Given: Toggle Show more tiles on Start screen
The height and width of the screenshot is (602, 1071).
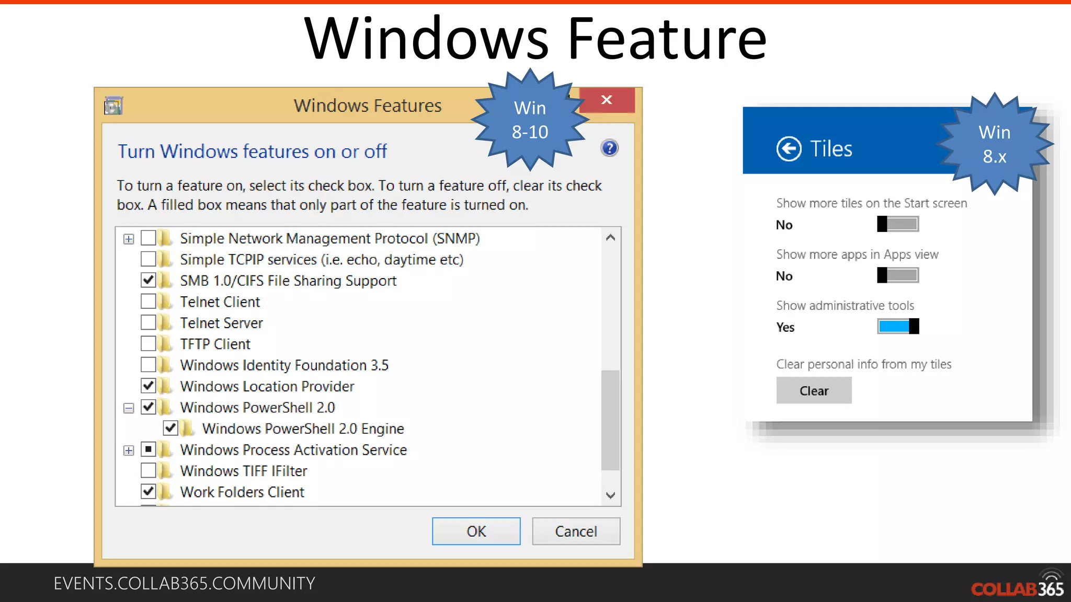Looking at the screenshot, I should (898, 224).
